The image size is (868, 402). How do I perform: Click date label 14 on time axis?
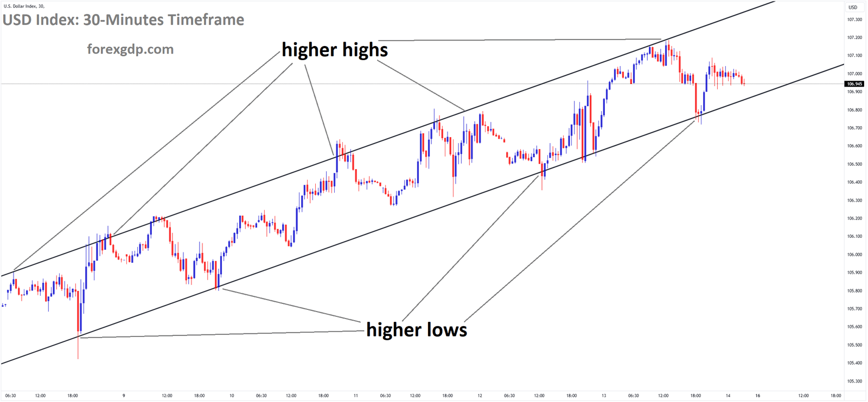point(728,396)
